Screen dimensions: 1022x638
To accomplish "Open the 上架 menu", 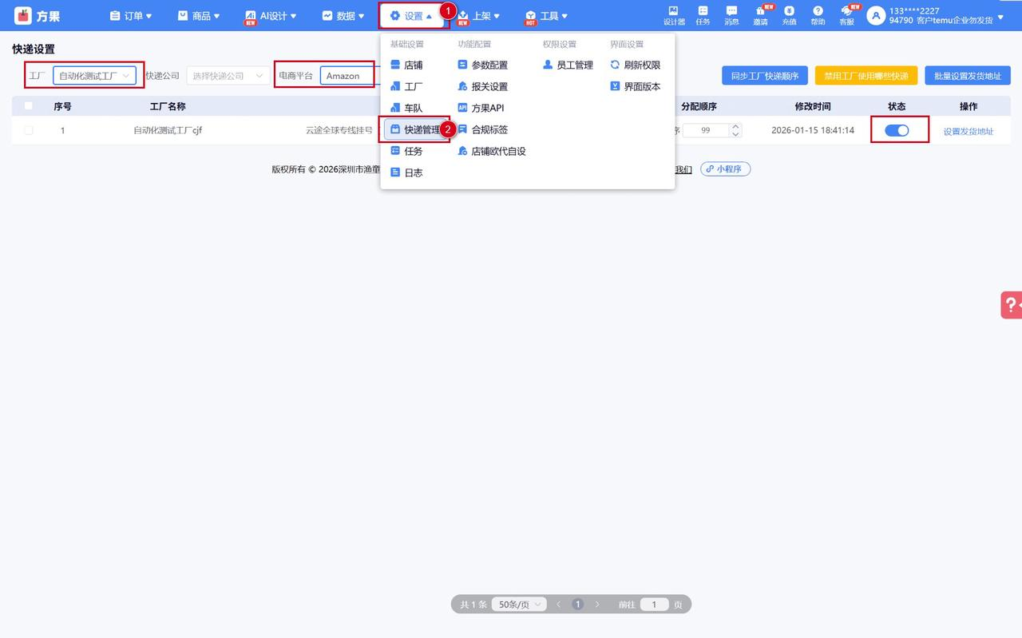I will click(x=479, y=16).
